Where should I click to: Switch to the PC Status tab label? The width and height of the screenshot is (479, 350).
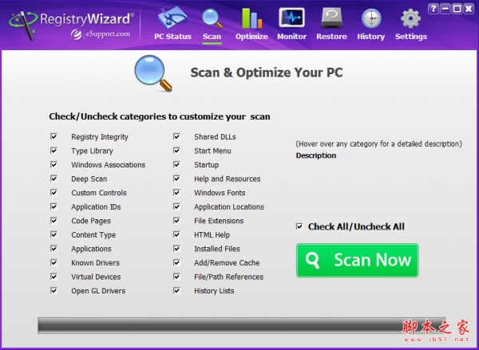point(172,37)
